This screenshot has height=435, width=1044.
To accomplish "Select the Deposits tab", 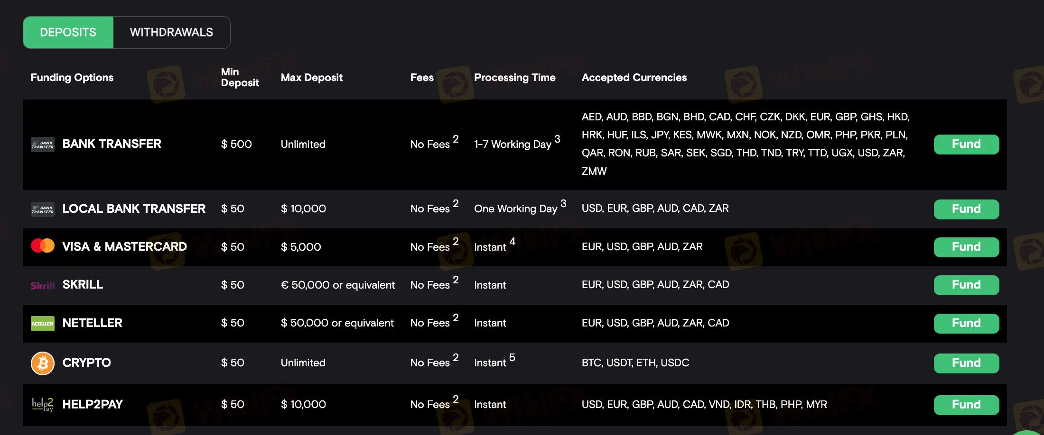I will click(x=68, y=32).
